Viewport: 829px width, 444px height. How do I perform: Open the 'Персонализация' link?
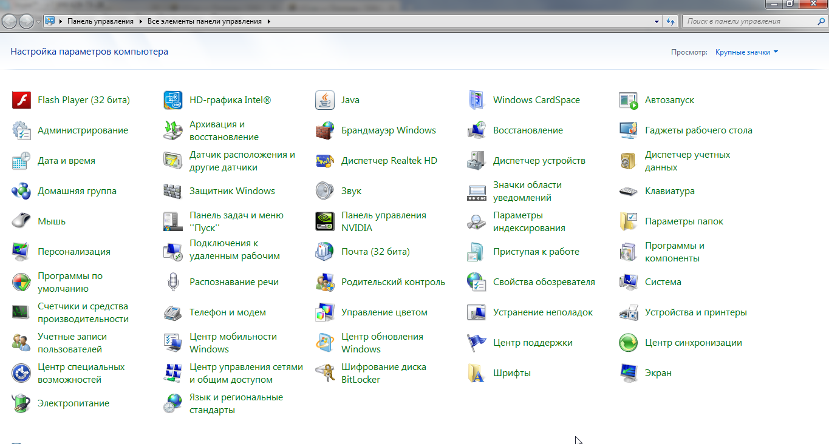(74, 252)
